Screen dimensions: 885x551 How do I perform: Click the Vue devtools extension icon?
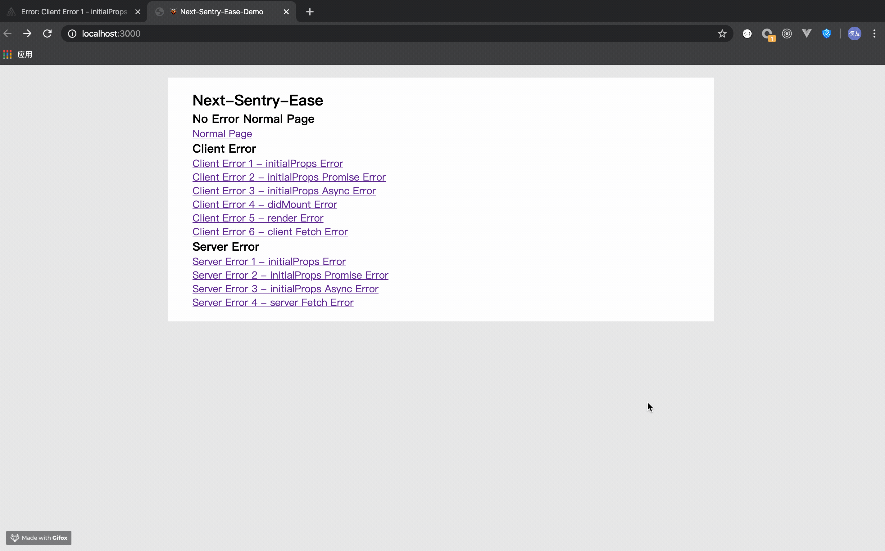coord(807,34)
